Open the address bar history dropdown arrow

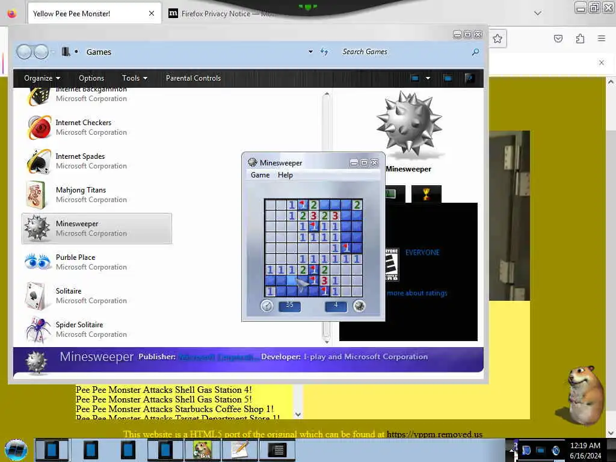[310, 52]
